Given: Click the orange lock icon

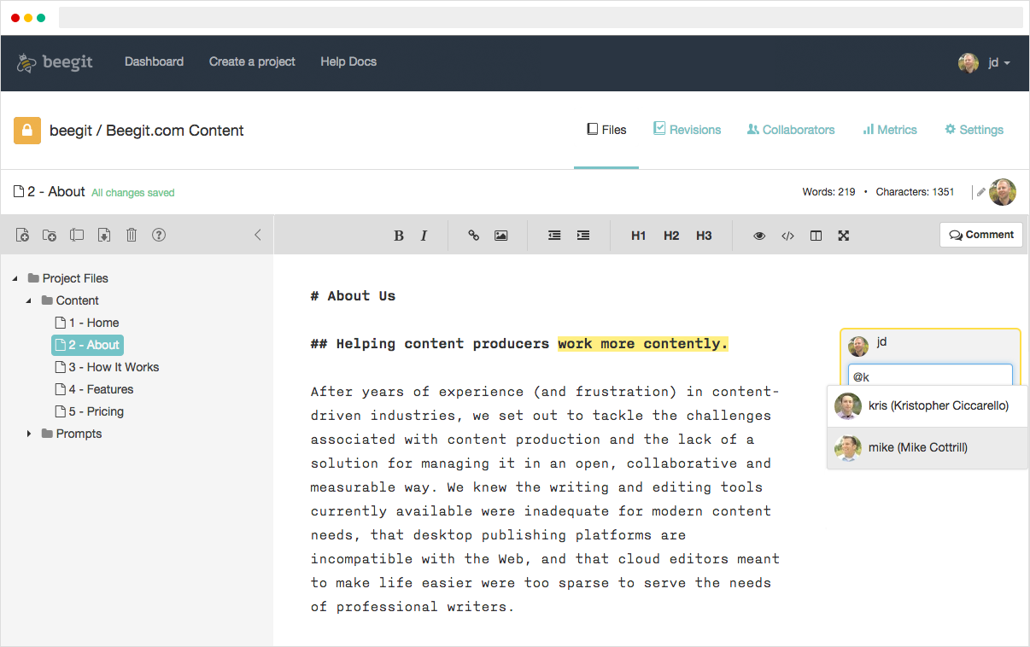Looking at the screenshot, I should click(x=27, y=131).
